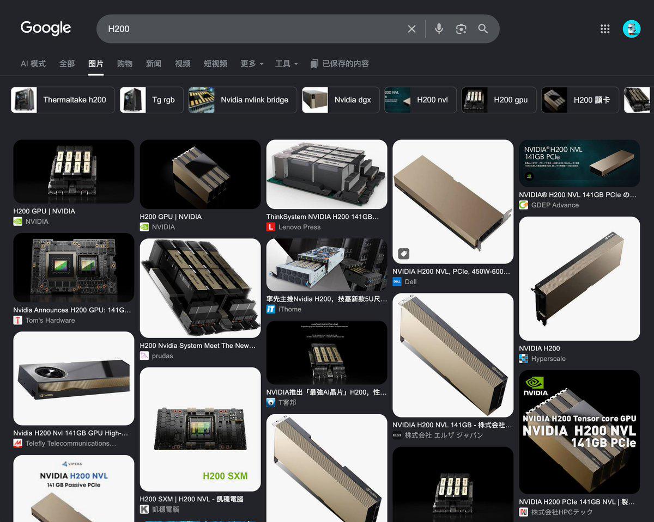The image size is (654, 522).
Task: Open 'Nvidia Announces H200 GPU: 141G…' title
Action: point(72,310)
